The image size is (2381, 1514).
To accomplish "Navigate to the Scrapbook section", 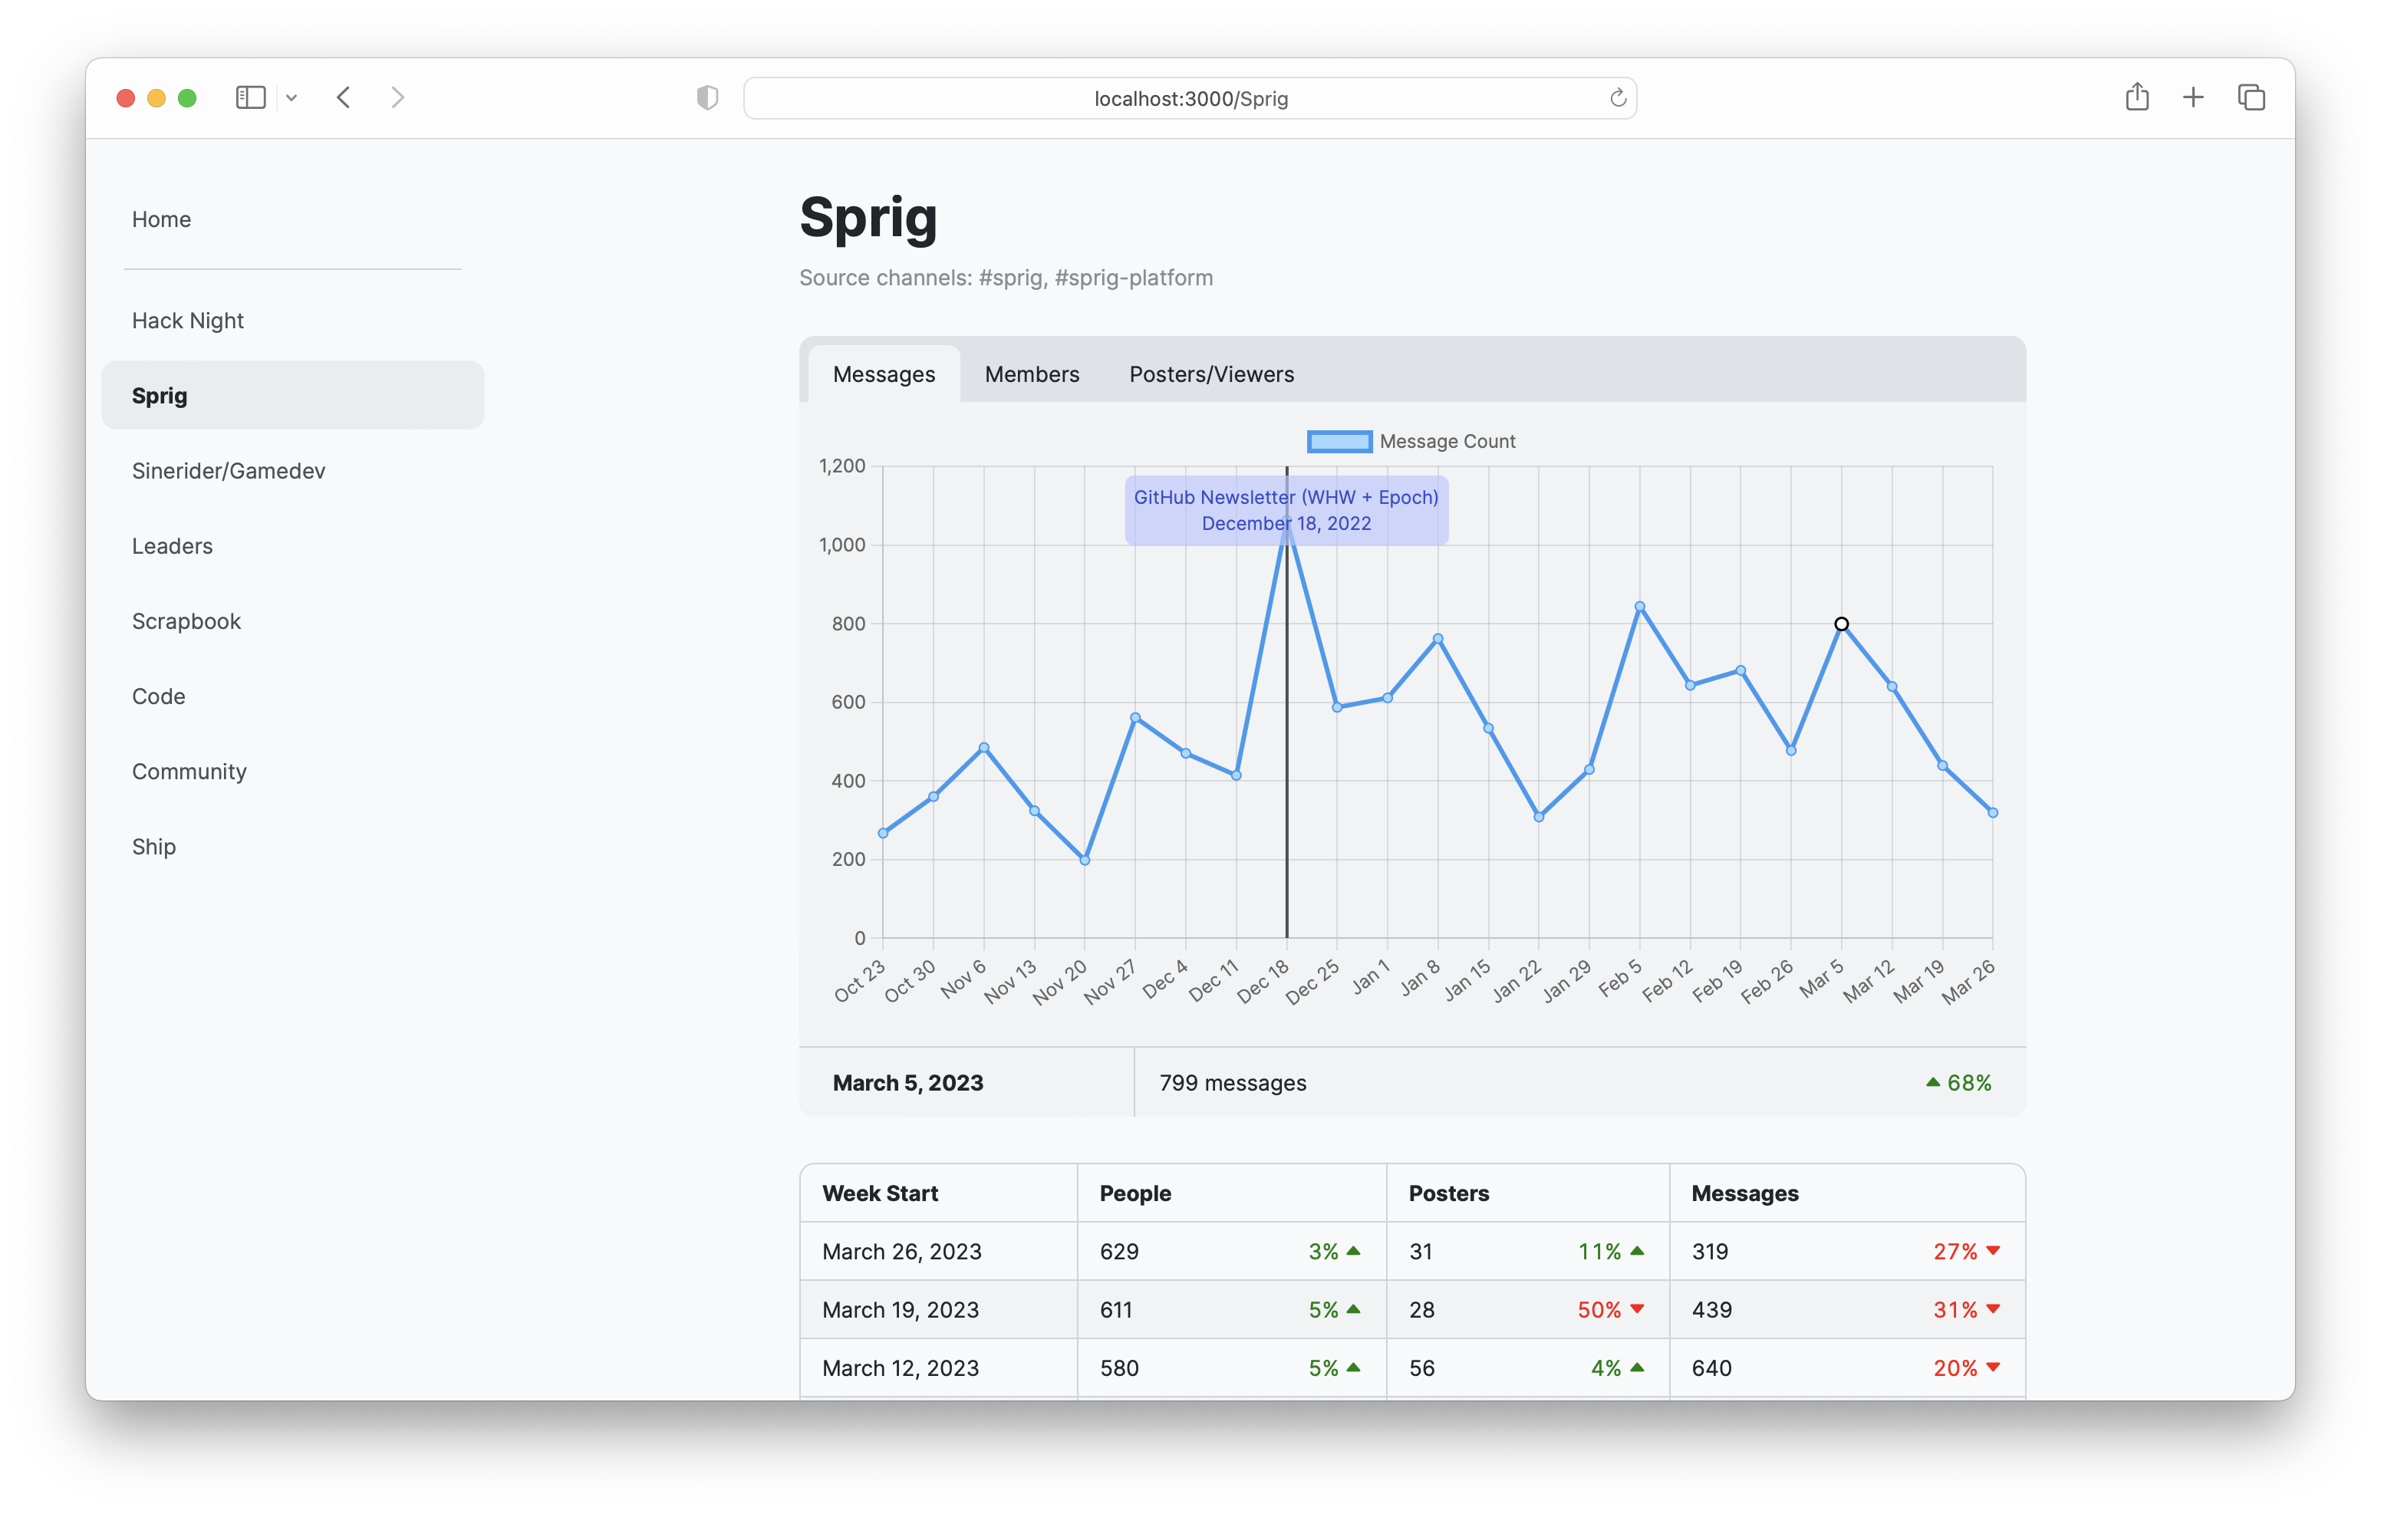I will point(186,621).
